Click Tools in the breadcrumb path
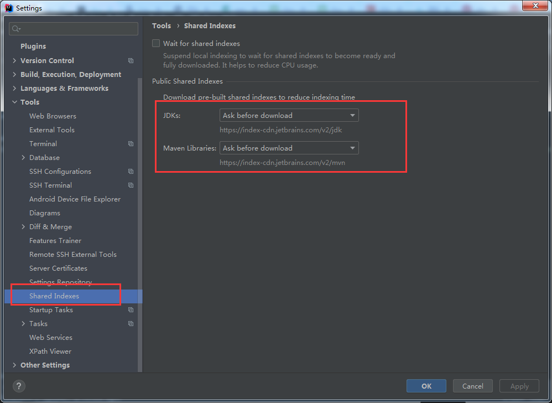 coord(162,25)
